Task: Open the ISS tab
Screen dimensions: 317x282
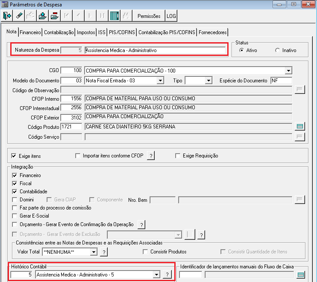Action: click(x=102, y=32)
